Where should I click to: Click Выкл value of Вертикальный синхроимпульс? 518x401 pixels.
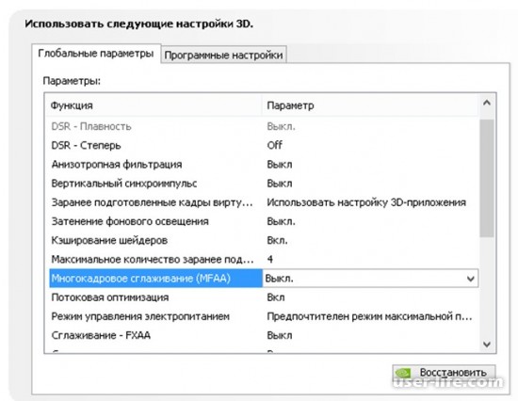tap(280, 184)
